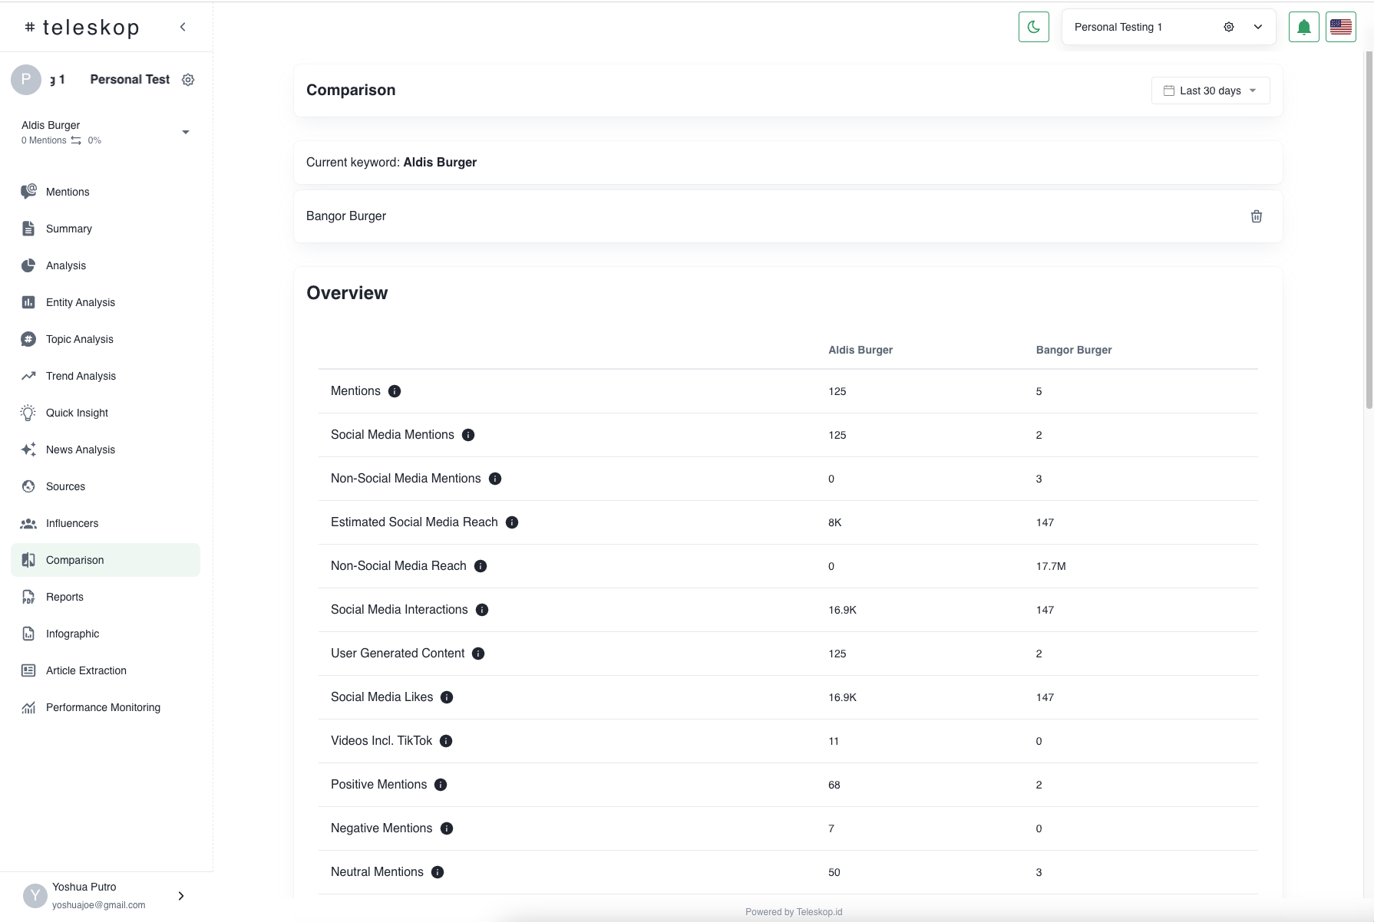Show info for Social Media Likes
The width and height of the screenshot is (1374, 922).
click(447, 697)
